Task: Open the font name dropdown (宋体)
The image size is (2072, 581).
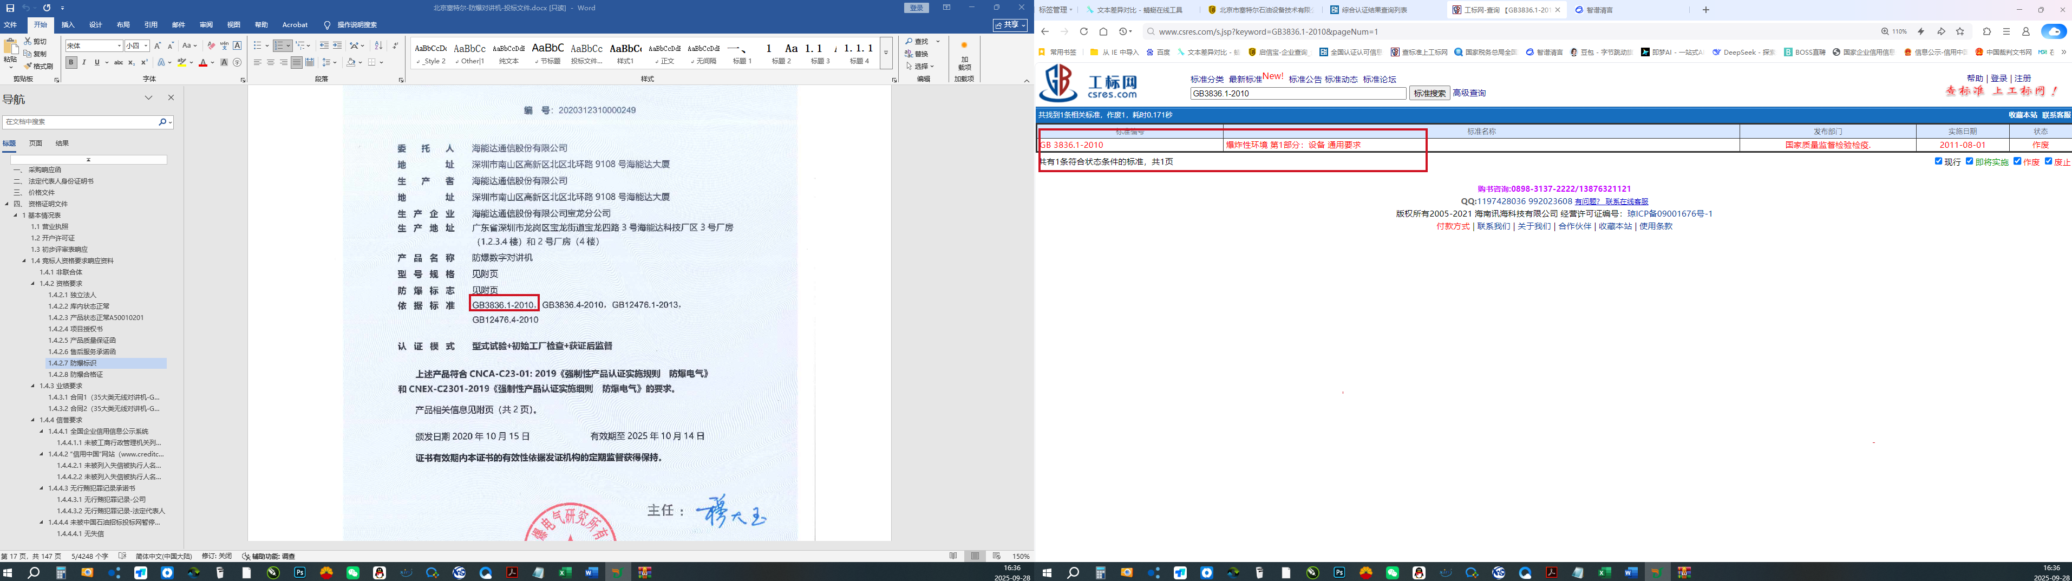Action: [x=120, y=46]
